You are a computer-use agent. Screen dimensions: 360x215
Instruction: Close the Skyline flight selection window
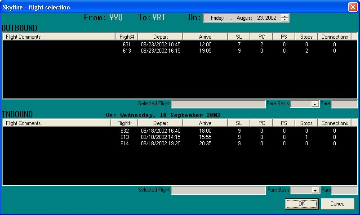(353, 7)
